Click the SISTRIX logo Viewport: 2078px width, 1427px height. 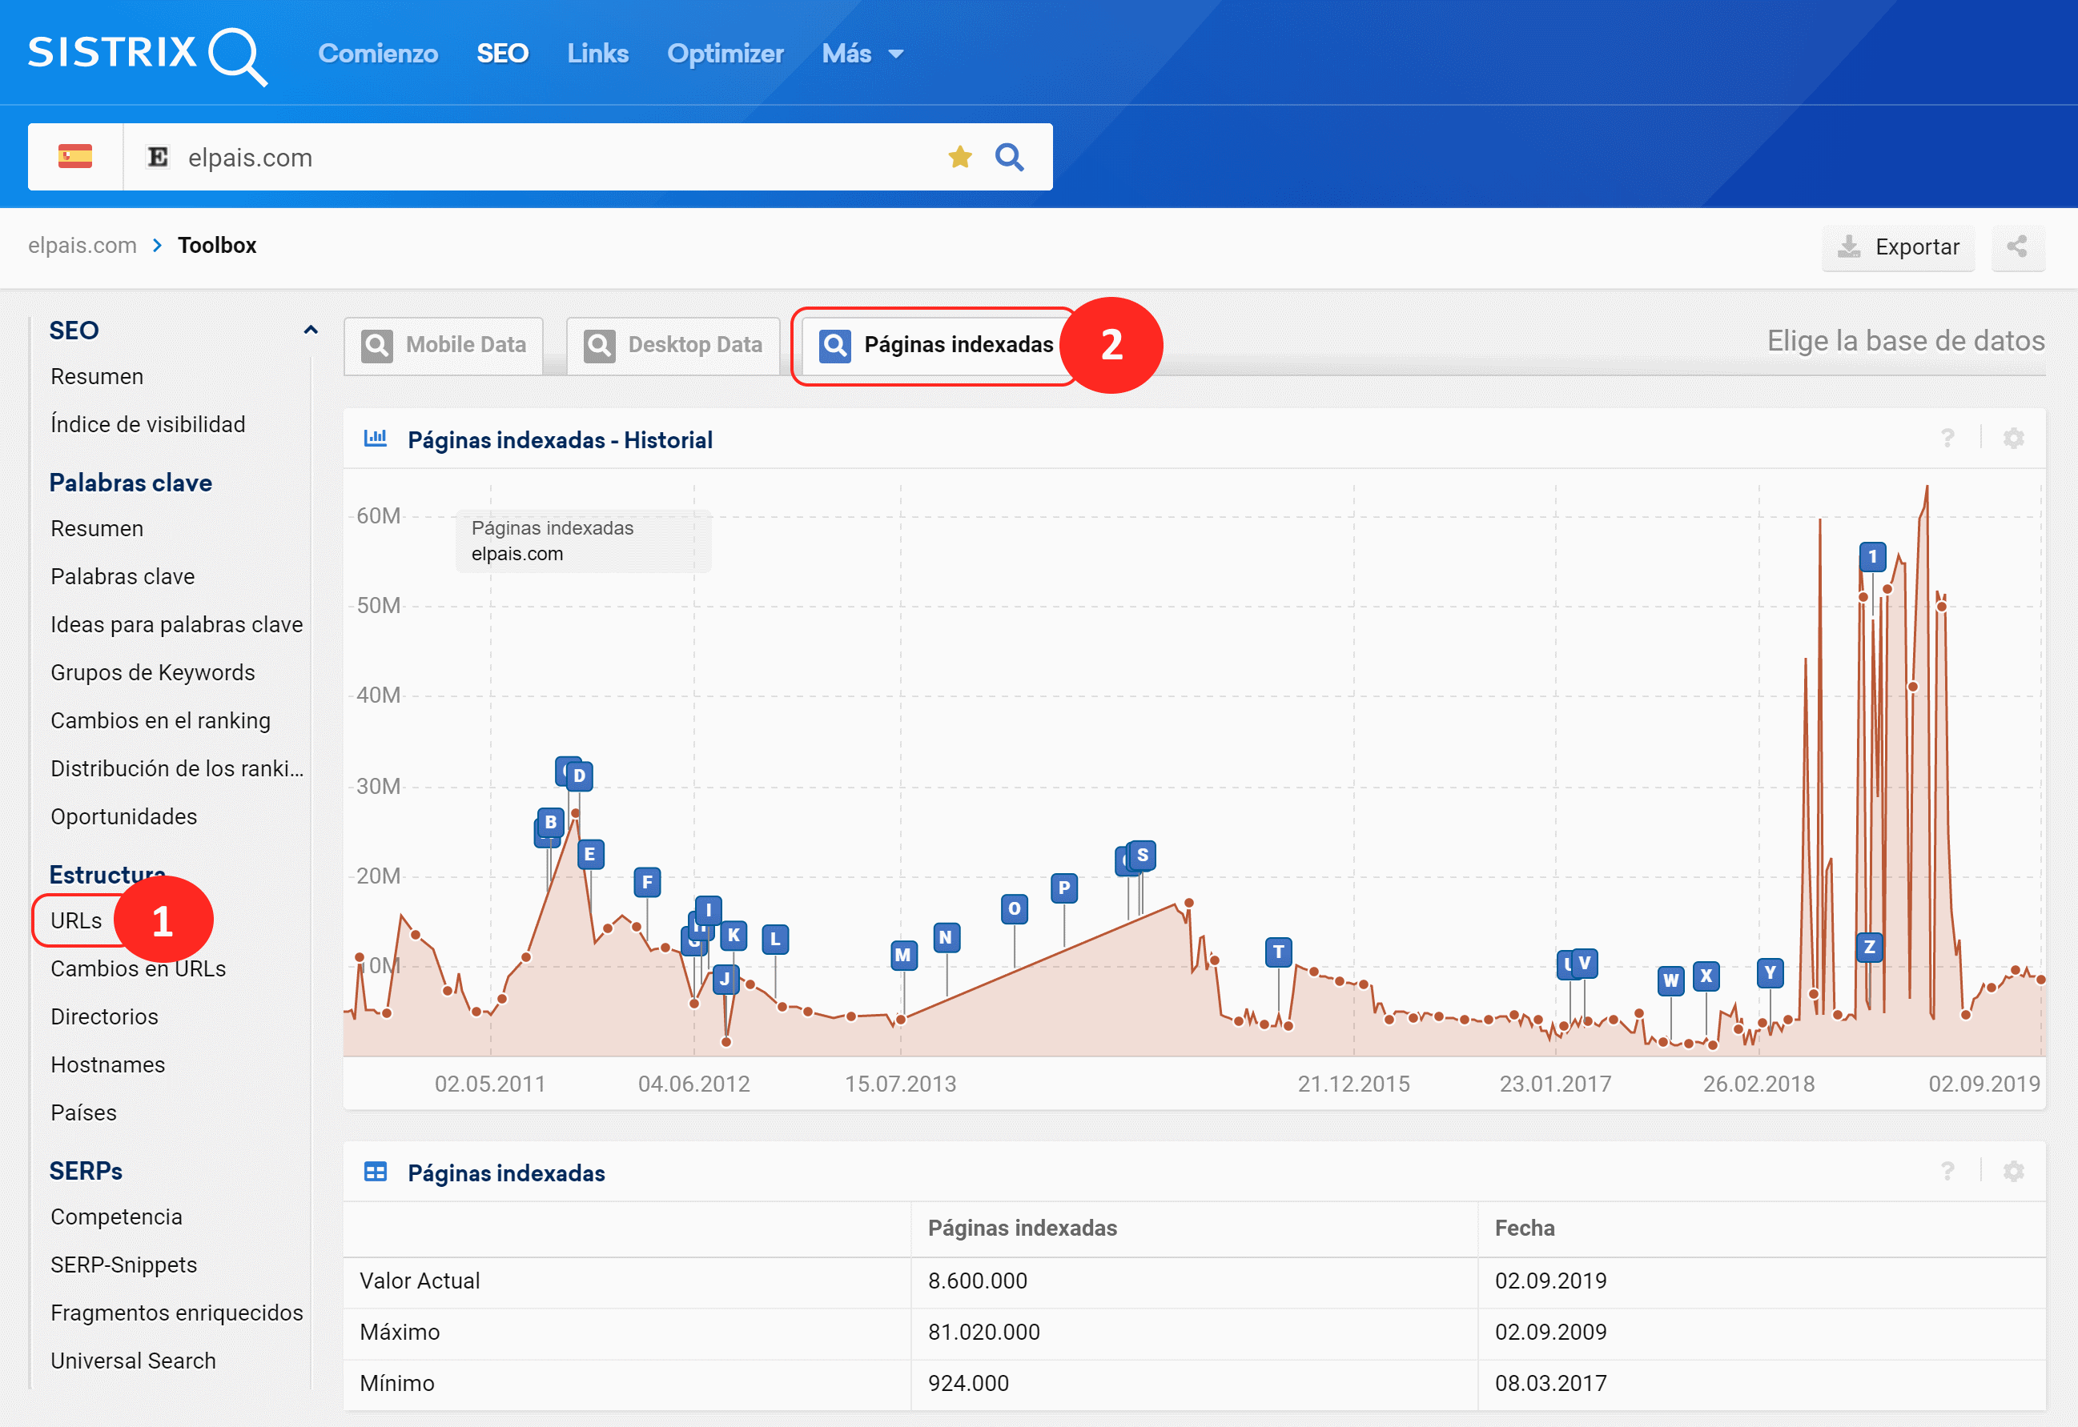(147, 54)
